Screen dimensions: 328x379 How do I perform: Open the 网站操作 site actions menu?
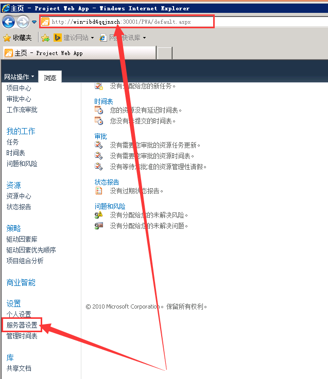tap(19, 77)
